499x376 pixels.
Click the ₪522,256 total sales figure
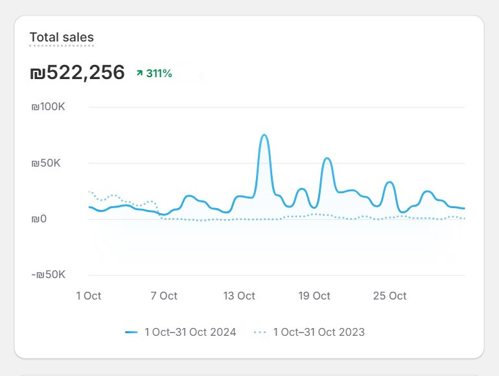pos(77,73)
